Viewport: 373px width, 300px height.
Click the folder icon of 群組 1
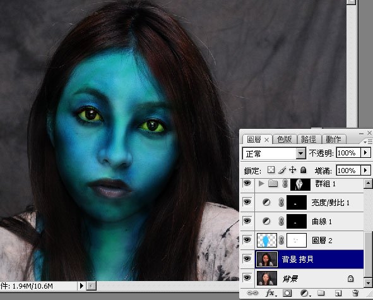click(x=273, y=183)
